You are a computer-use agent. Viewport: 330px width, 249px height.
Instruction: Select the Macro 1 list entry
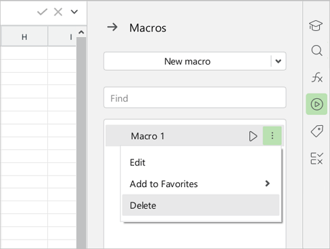(195, 136)
